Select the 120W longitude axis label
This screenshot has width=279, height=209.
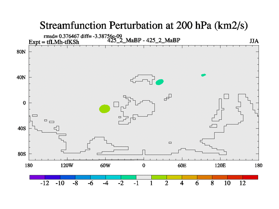coord(67,165)
